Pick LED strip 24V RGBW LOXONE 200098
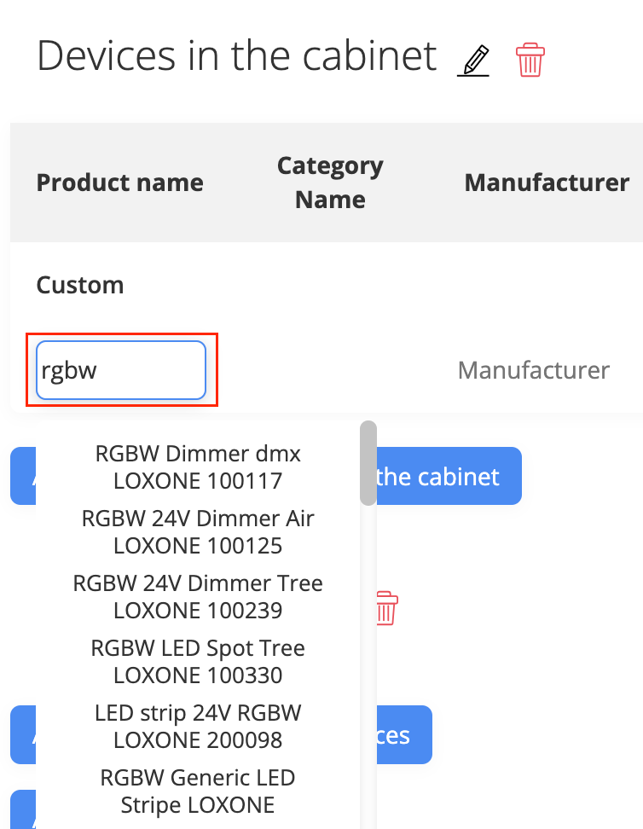Image resolution: width=643 pixels, height=829 pixels. coord(198,727)
